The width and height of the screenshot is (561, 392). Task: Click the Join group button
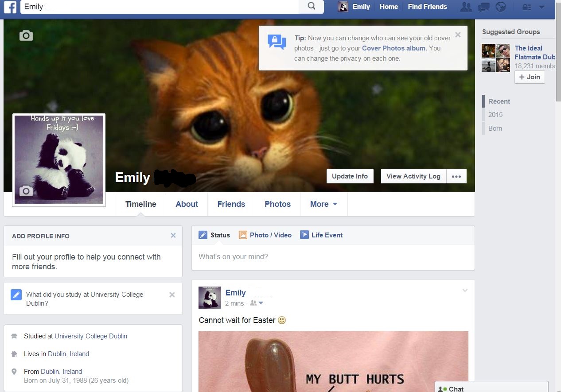pos(530,77)
